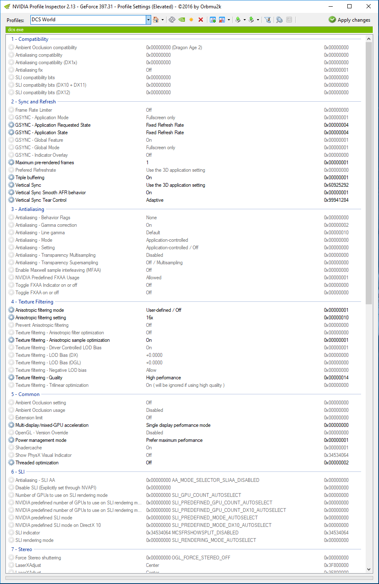Click the 3 - Antialiasing group header
The height and width of the screenshot is (584, 379).
(27, 209)
